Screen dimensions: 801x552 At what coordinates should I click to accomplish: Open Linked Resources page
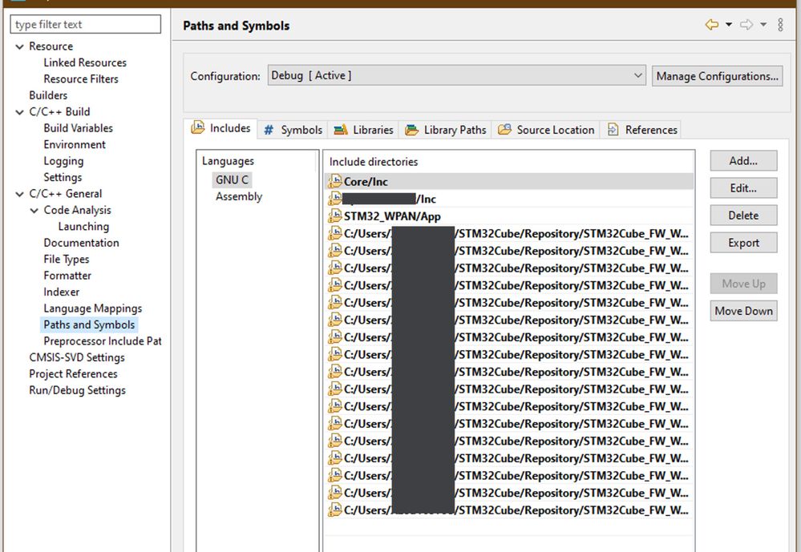85,62
